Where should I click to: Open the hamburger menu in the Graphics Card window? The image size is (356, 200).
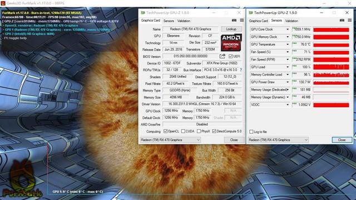click(x=242, y=21)
